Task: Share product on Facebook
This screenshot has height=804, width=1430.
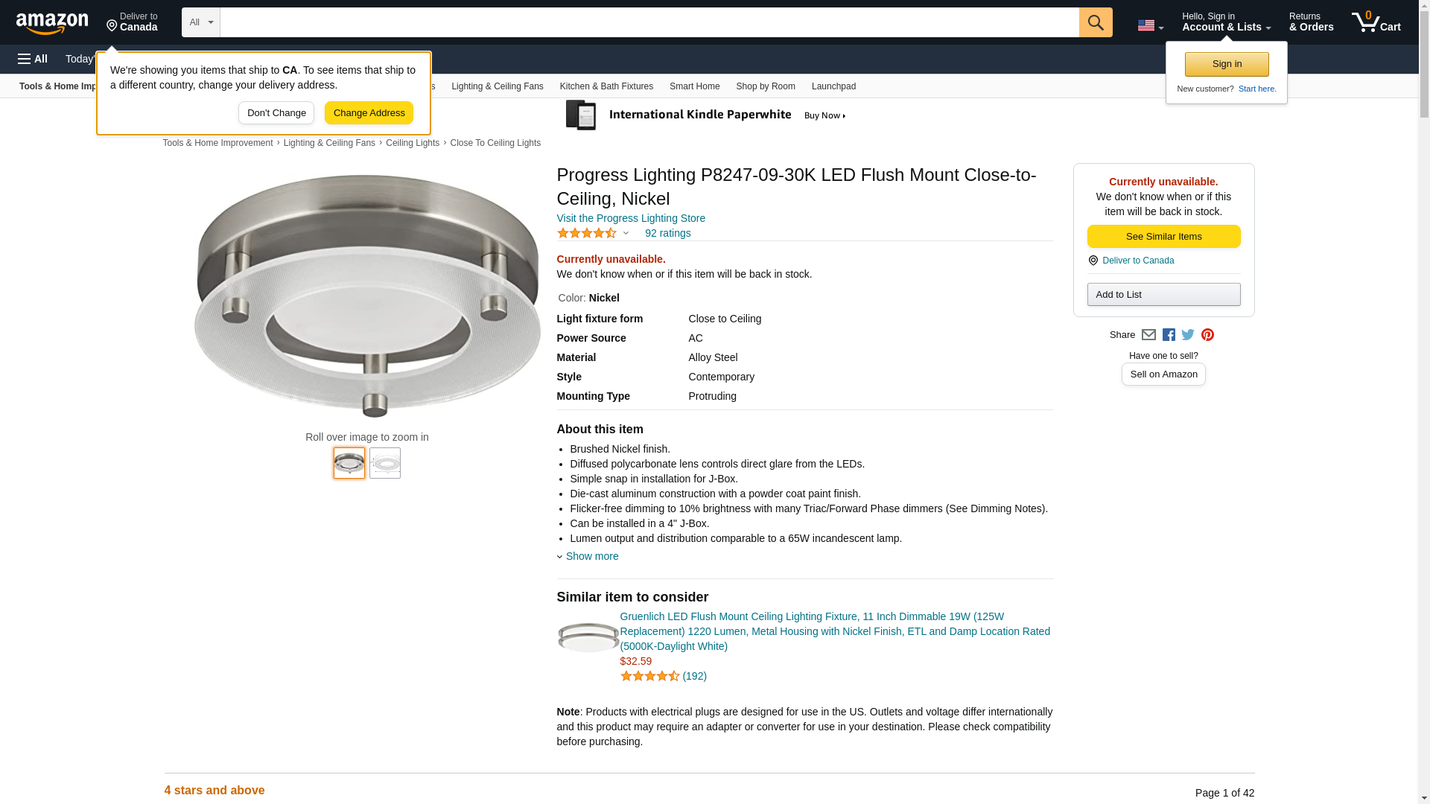Action: pos(1169,335)
